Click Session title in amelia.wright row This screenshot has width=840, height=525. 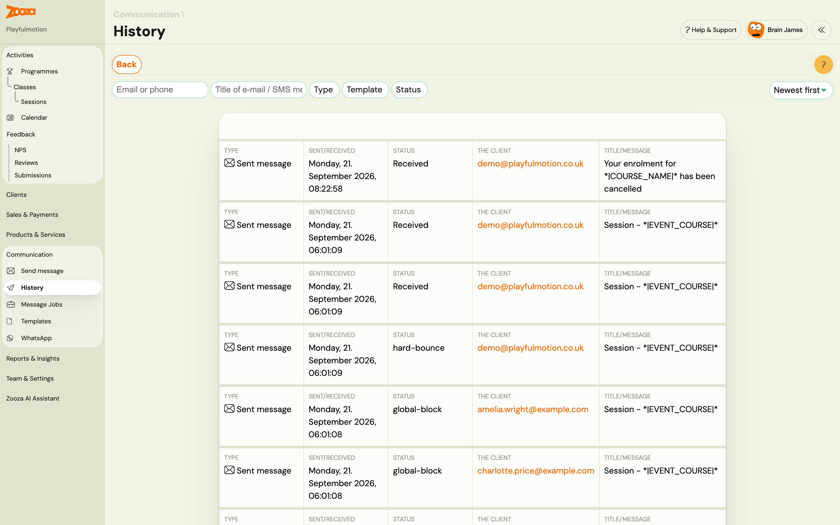(x=660, y=409)
